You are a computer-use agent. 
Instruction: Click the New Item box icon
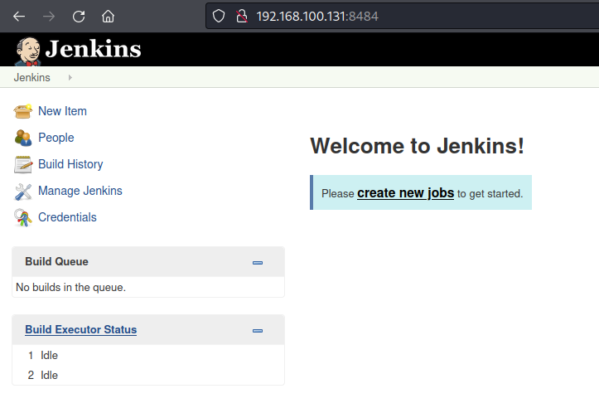coord(23,111)
